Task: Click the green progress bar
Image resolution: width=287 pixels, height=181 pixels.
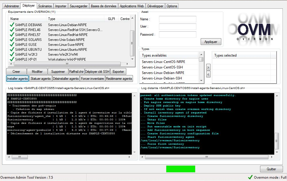Action: point(181,169)
